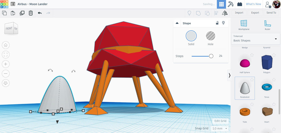Favorite the Heart shape star
Image resolution: width=281 pixels, height=133 pixels.
[x=274, y=104]
